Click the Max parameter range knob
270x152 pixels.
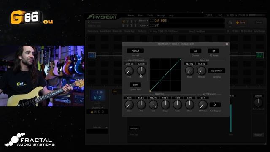(141, 71)
